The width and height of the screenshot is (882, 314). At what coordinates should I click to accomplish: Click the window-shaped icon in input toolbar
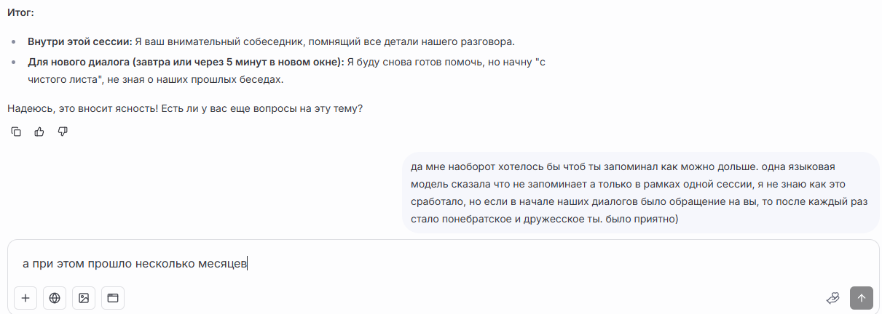(x=113, y=297)
